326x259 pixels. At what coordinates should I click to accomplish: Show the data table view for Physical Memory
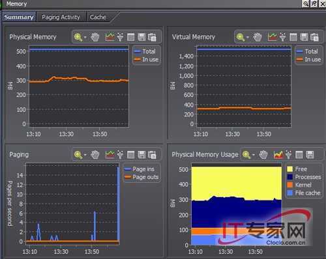point(131,37)
